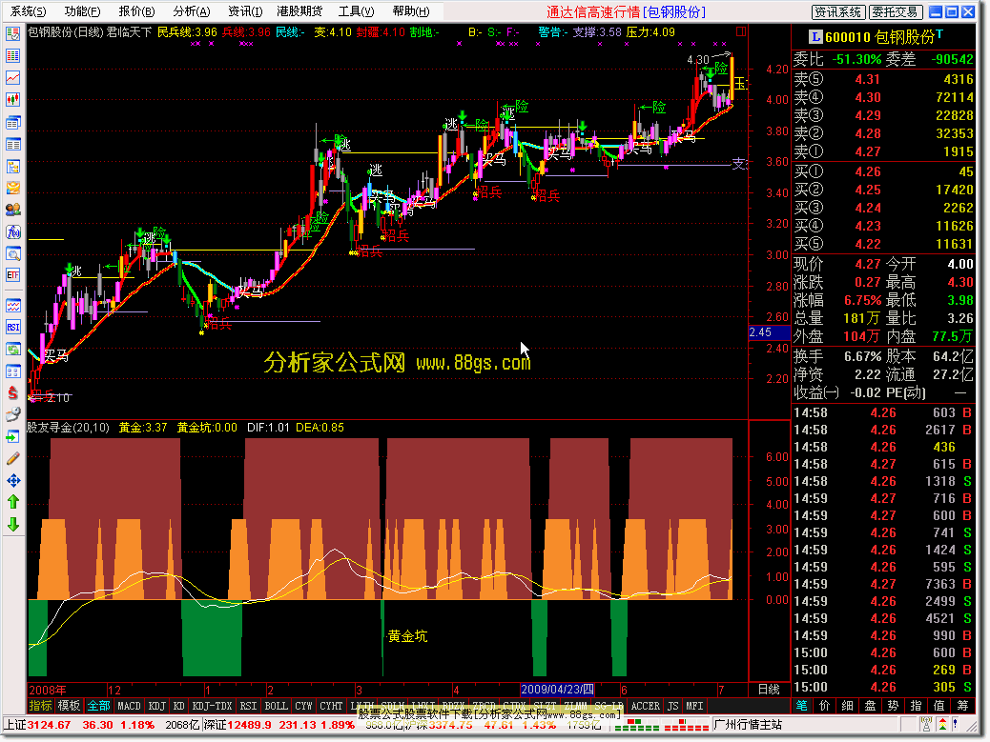
Task: Open the ETF icon in left toolbar
Action: coord(12,275)
